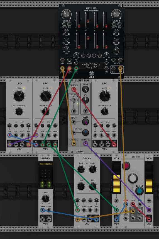159x239 pixels.
Task: Click the level bar of the left VCA
Action: 116,178
